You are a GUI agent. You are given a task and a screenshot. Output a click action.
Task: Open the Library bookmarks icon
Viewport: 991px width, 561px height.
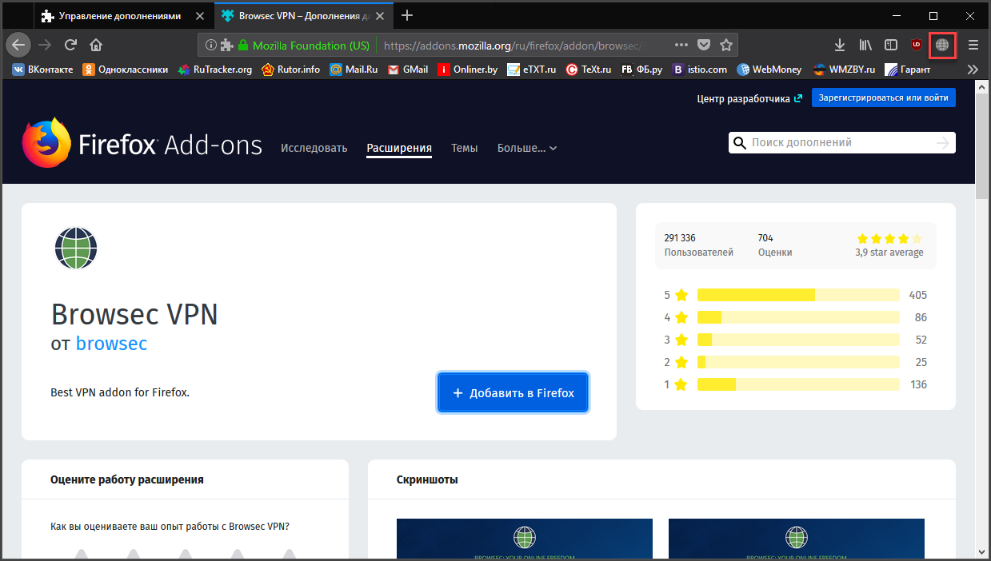pos(865,45)
